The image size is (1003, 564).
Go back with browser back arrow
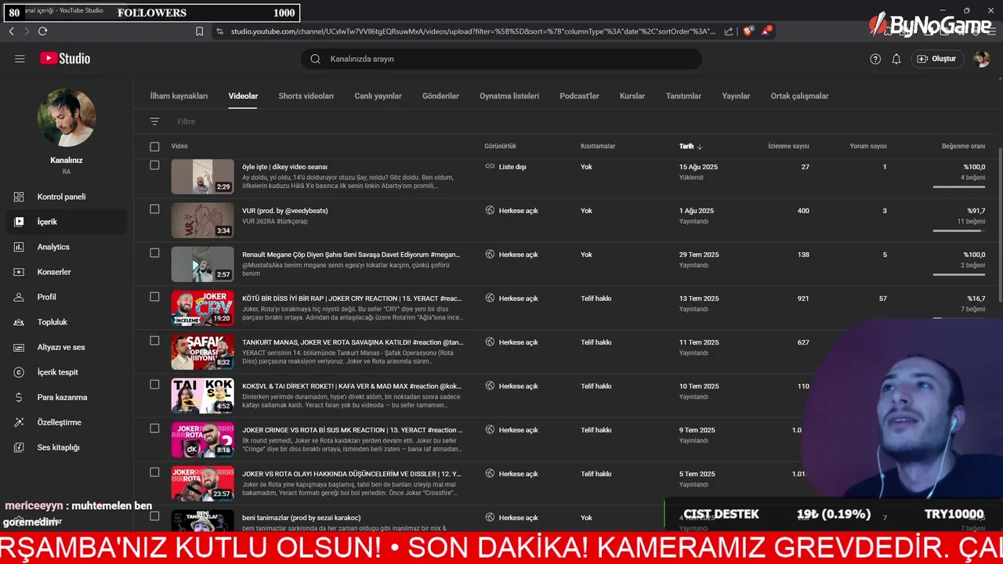[x=11, y=31]
